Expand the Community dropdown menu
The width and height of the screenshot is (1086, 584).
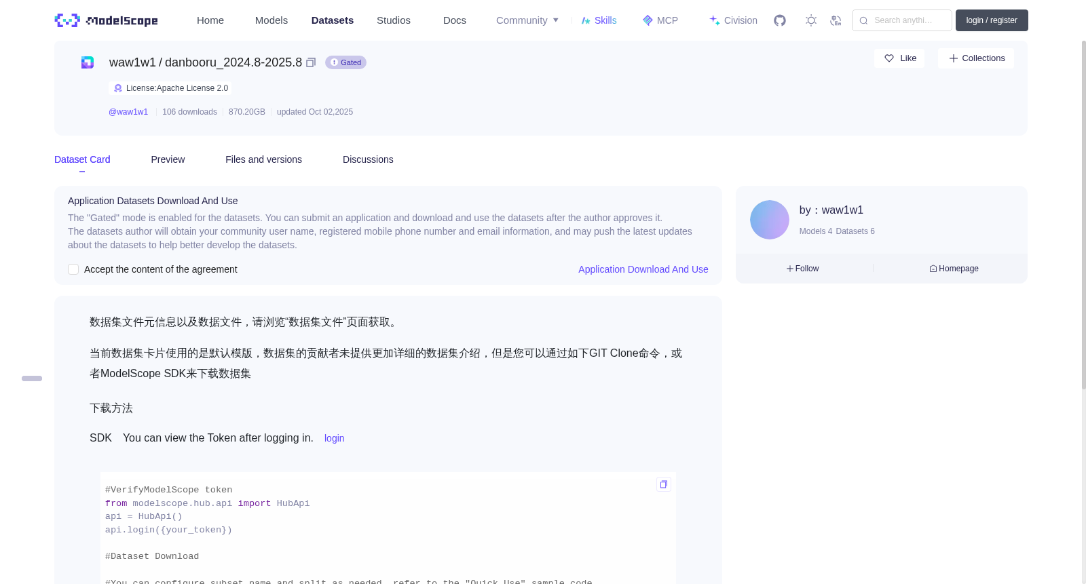coord(527,20)
